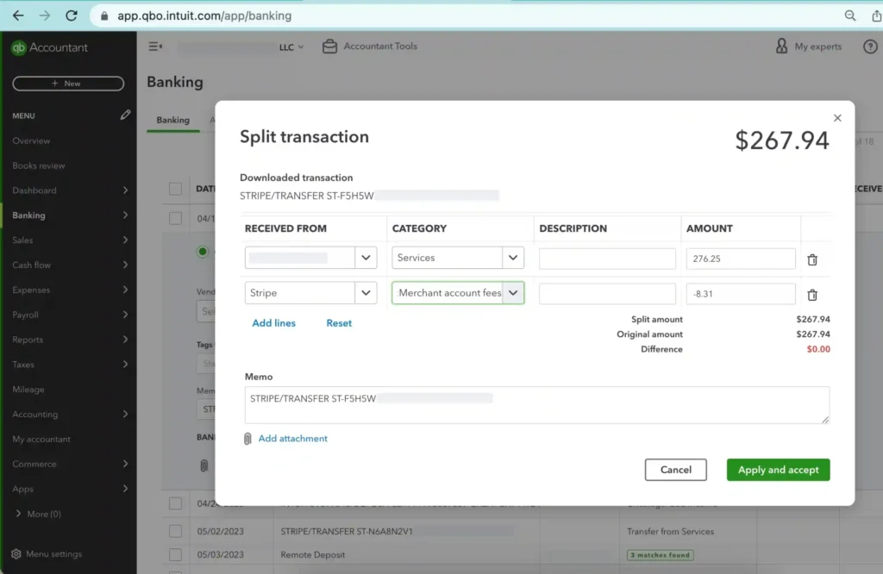
Task: Expand the Apps menu chevron
Action: coord(125,489)
